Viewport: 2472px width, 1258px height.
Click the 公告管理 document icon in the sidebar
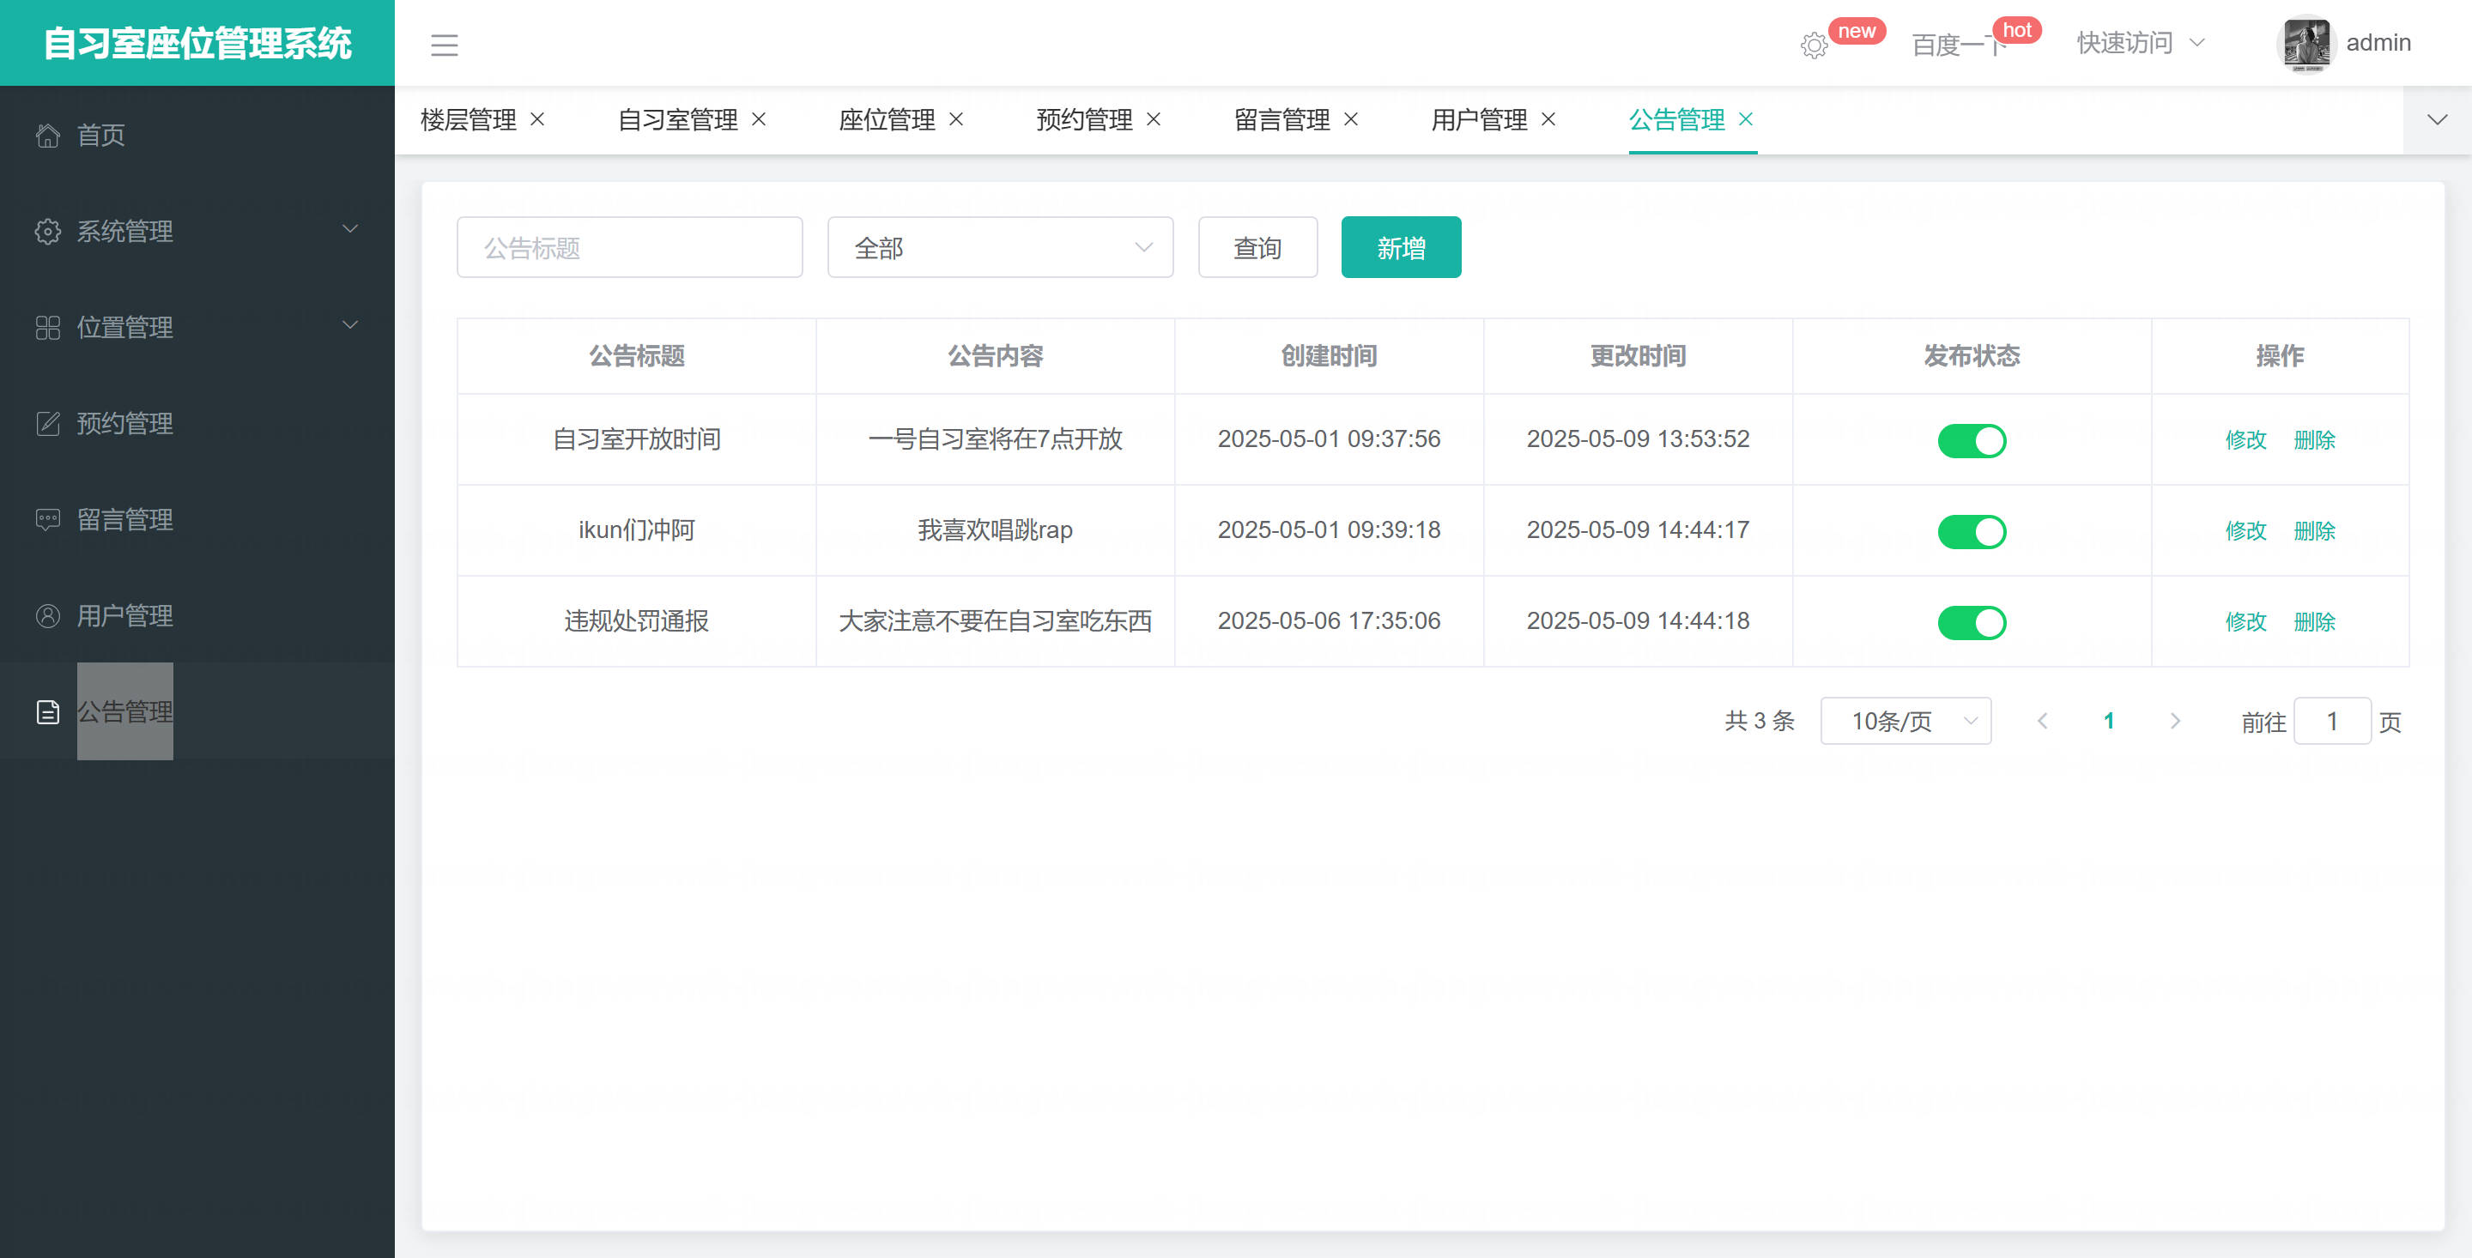[x=48, y=712]
